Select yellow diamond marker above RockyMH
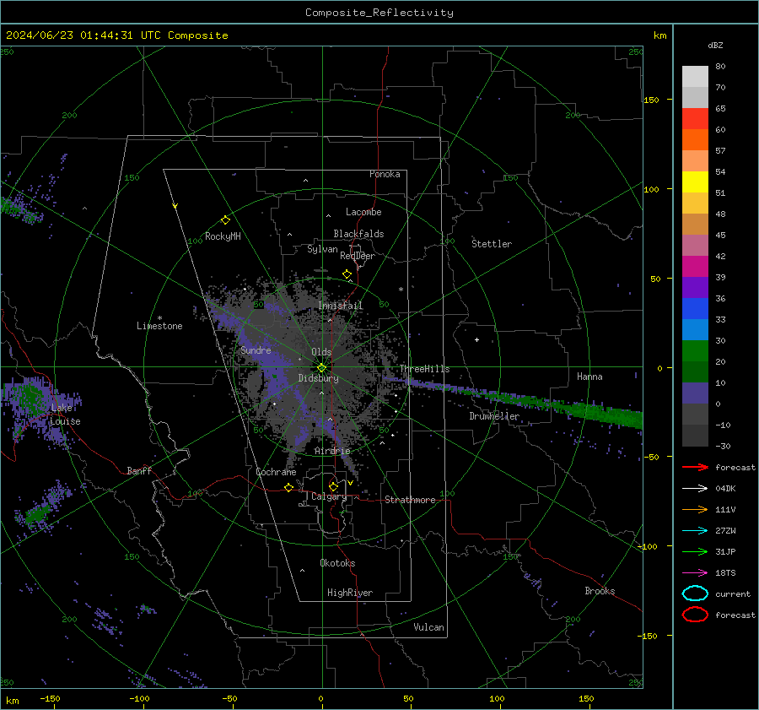Image resolution: width=759 pixels, height=710 pixels. click(x=225, y=220)
